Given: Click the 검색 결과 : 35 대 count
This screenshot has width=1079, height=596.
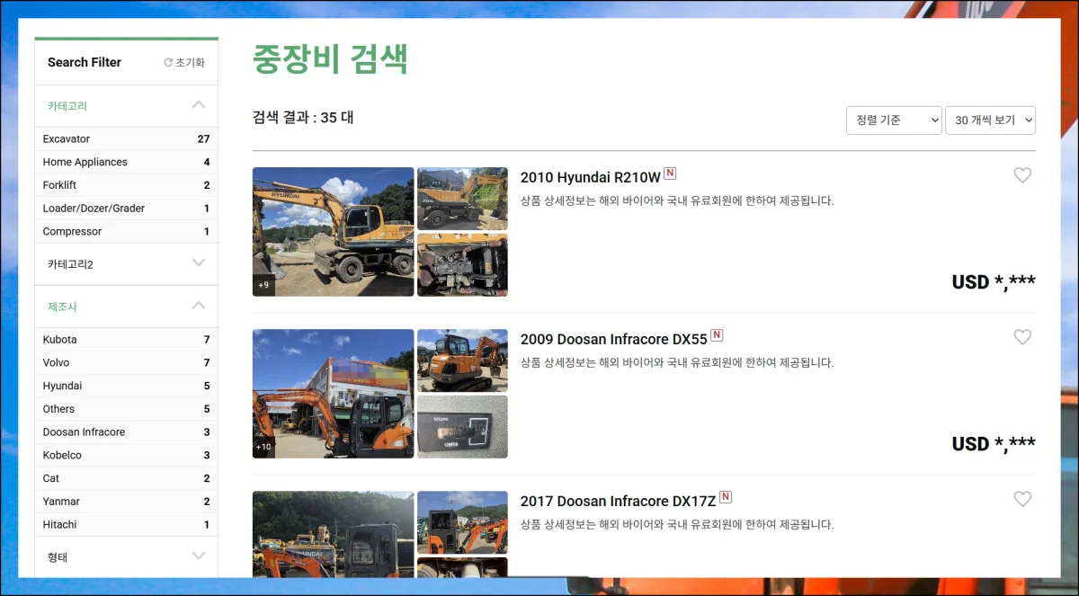Looking at the screenshot, I should tap(303, 118).
